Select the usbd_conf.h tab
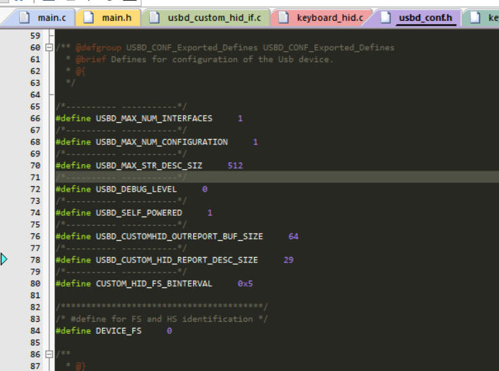Screen dimensions: 499x371 point(417,18)
